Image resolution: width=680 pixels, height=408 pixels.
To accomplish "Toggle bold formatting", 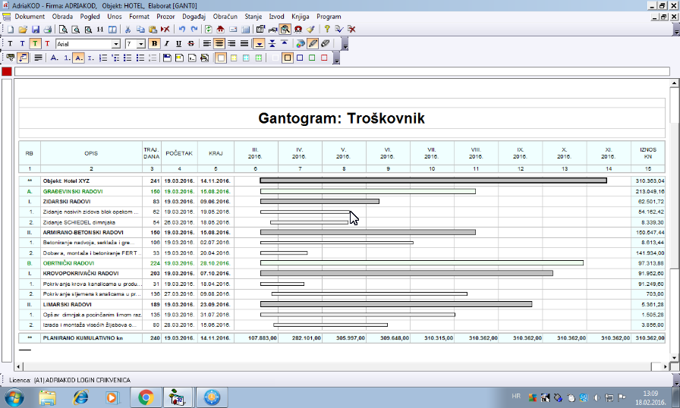I will point(154,44).
